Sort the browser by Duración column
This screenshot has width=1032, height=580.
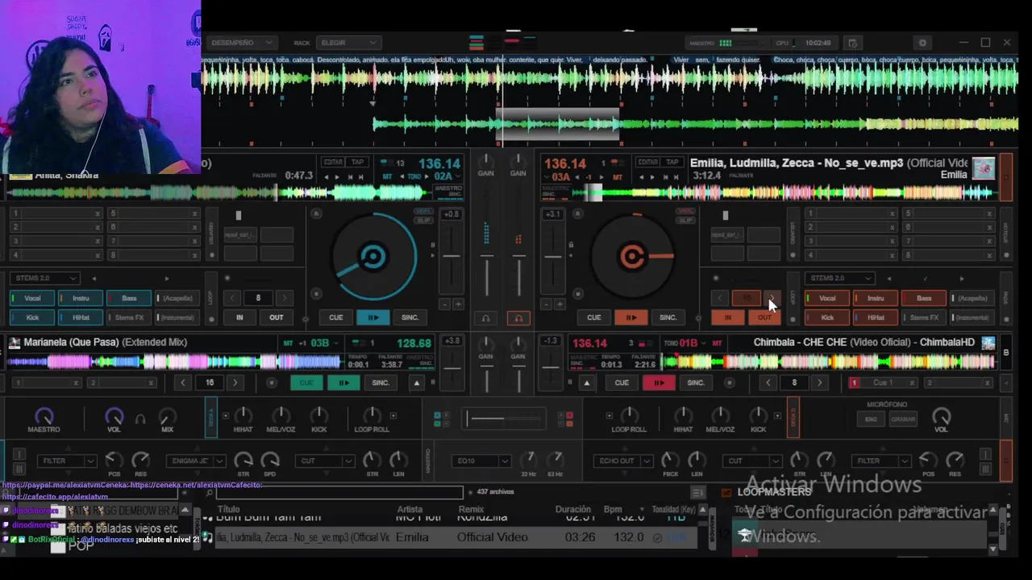(x=573, y=509)
